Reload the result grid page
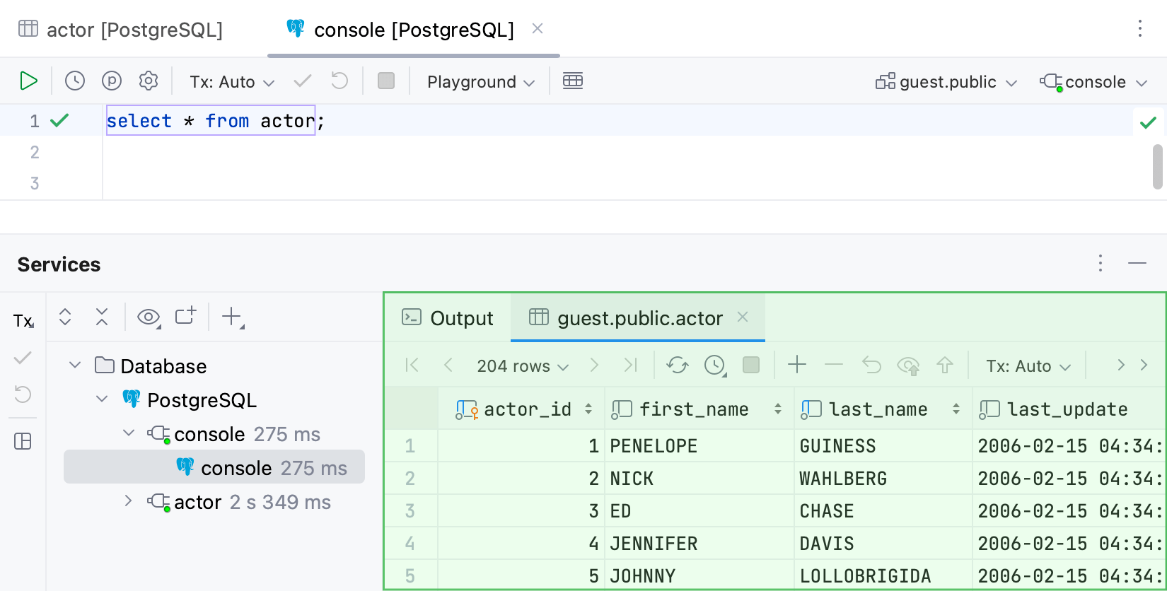The image size is (1167, 591). [x=677, y=365]
